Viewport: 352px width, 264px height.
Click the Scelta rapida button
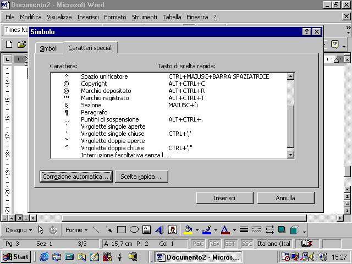click(141, 177)
